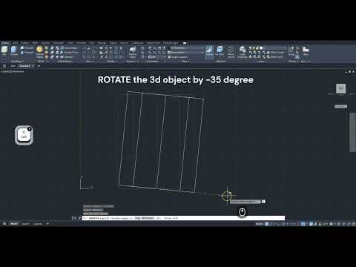This screenshot has height=267, width=356.
Task: Open Layer Properties manager
Action: click(243, 52)
